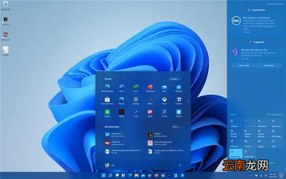Open Firefox from the taskbar
286x179 pixels.
(156, 176)
